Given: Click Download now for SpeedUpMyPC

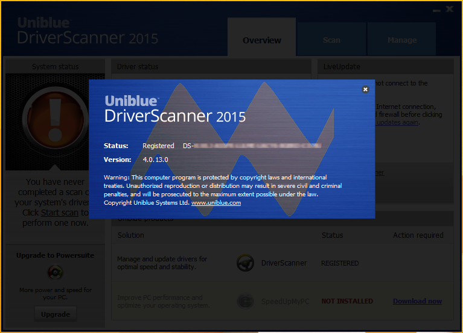Looking at the screenshot, I should 417,301.
